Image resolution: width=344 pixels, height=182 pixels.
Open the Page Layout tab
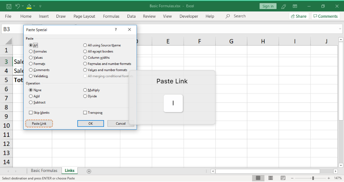tap(84, 16)
